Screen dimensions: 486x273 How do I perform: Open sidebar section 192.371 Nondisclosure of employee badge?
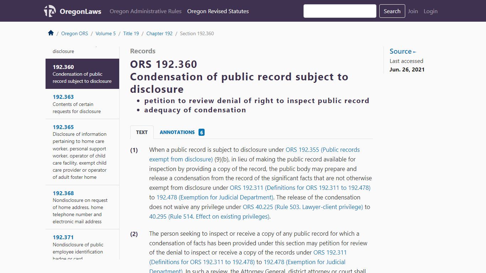click(82, 245)
